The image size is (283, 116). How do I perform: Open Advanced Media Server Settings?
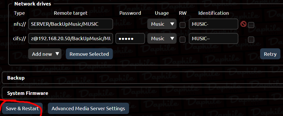88,109
